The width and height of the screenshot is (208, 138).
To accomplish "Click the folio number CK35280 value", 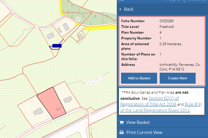I will [166, 21].
